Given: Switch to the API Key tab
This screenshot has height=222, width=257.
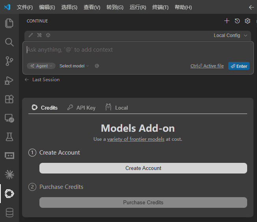Looking at the screenshot, I should point(81,108).
